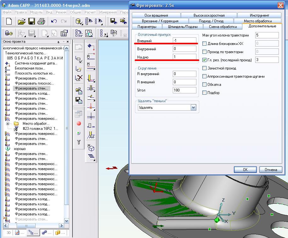288x238 pixels.
Task: Switch to the Инструмент tab
Action: pyautogui.click(x=259, y=15)
